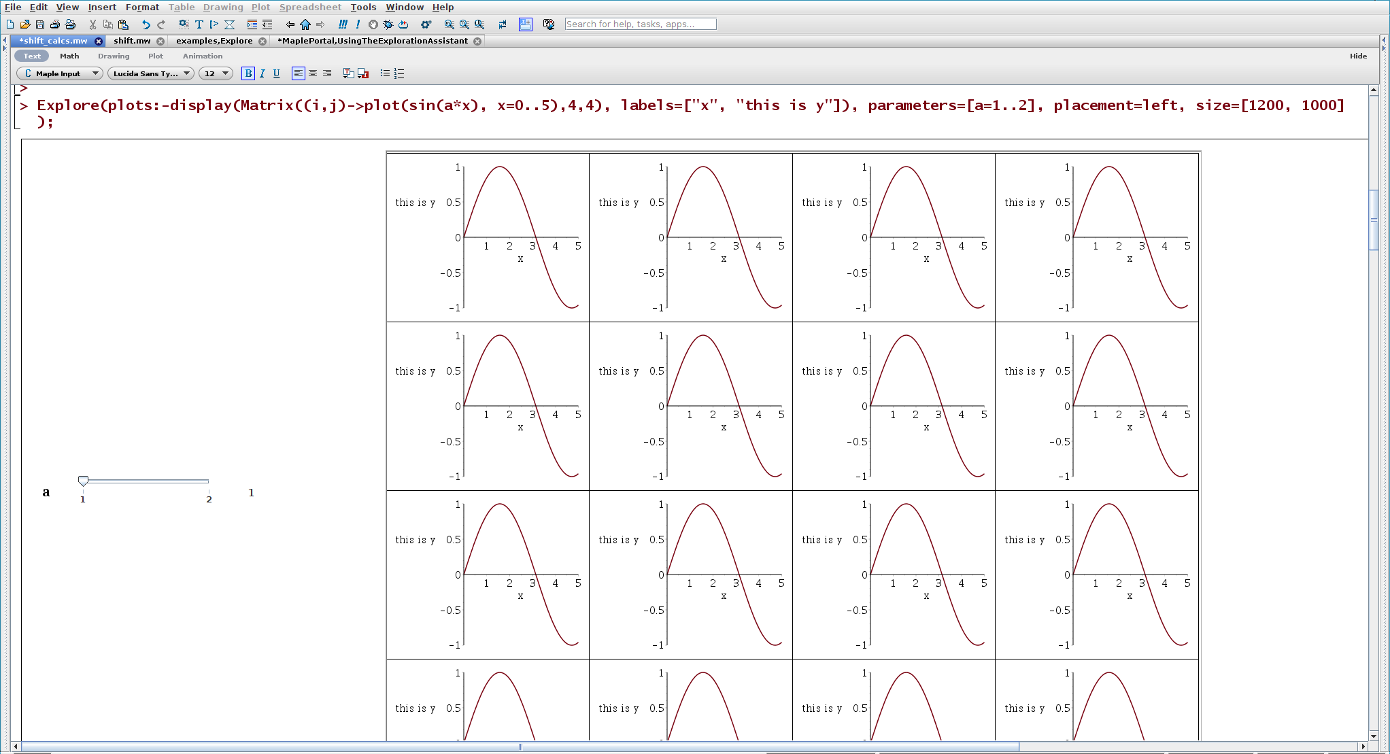Click the first plot in the top row
This screenshot has width=1390, height=754.
488,237
